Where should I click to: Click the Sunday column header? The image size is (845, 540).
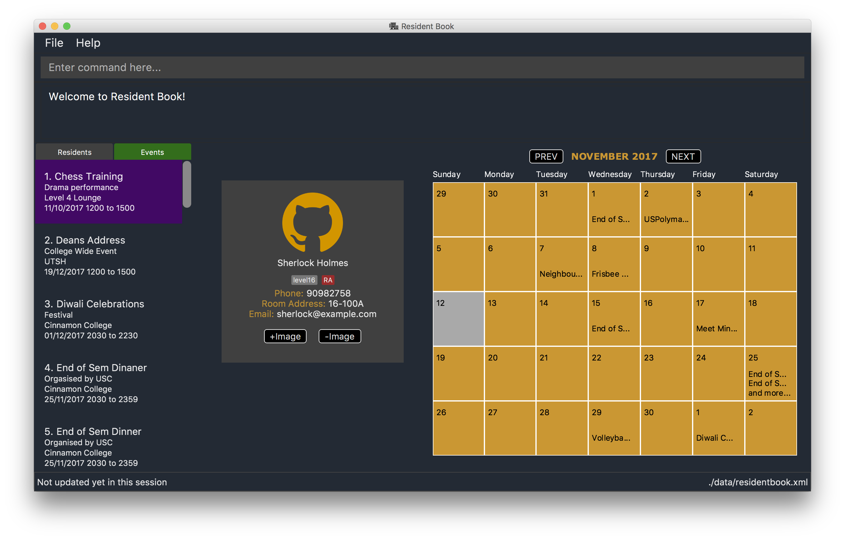point(446,174)
